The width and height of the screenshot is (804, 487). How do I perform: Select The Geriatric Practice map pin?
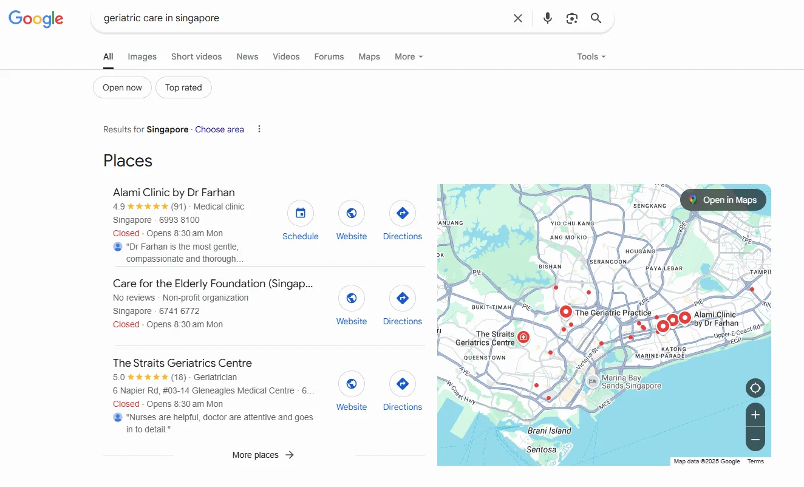click(566, 312)
